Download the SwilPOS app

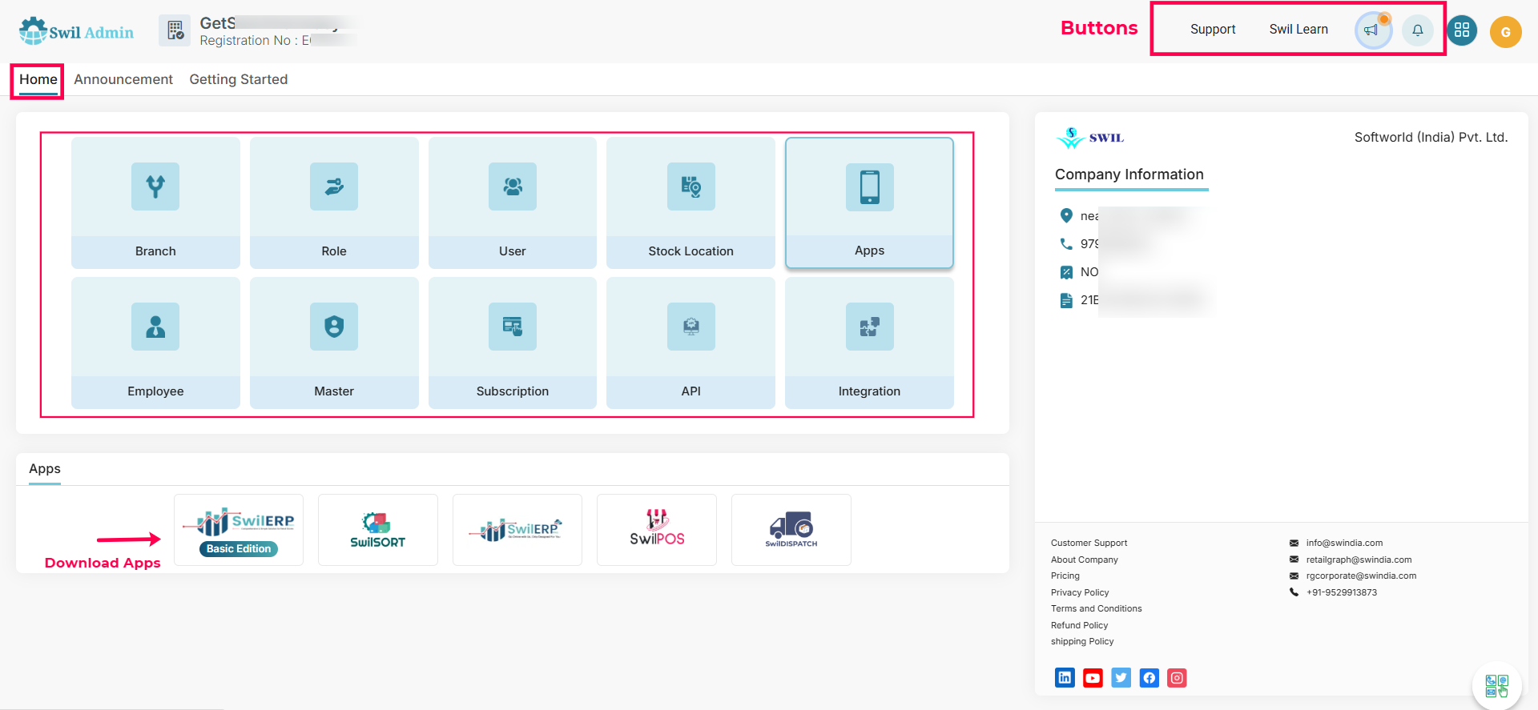657,530
